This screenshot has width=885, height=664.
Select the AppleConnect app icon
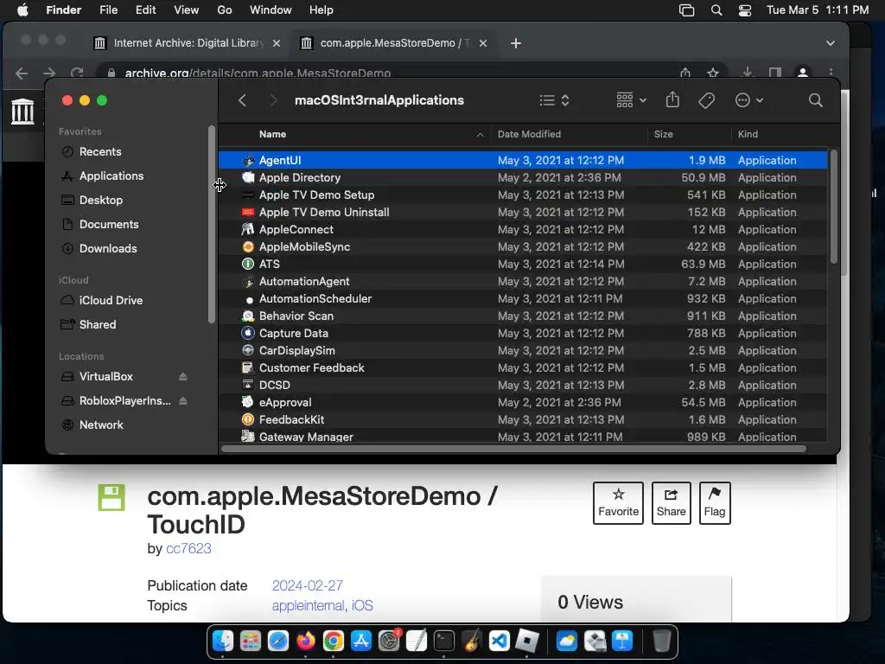(248, 229)
